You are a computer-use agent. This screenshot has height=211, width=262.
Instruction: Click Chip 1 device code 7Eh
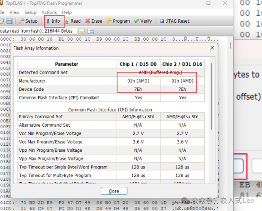click(x=138, y=89)
